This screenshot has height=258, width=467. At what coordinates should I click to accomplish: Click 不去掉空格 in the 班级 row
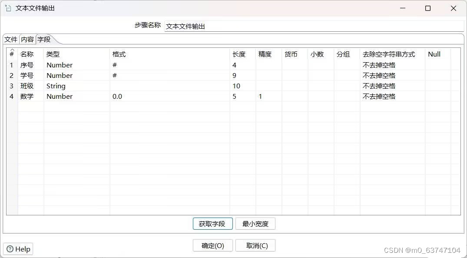[393, 86]
